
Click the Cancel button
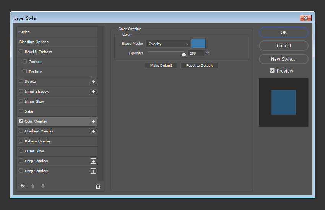(284, 46)
